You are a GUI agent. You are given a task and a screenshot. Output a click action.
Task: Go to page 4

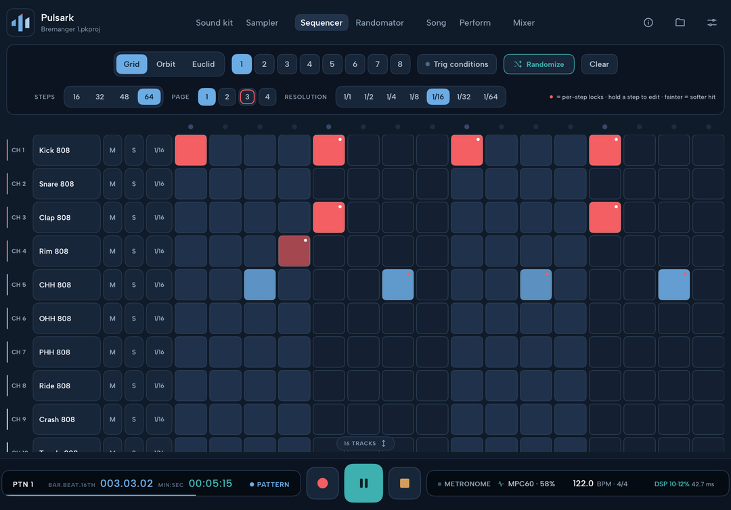point(267,97)
